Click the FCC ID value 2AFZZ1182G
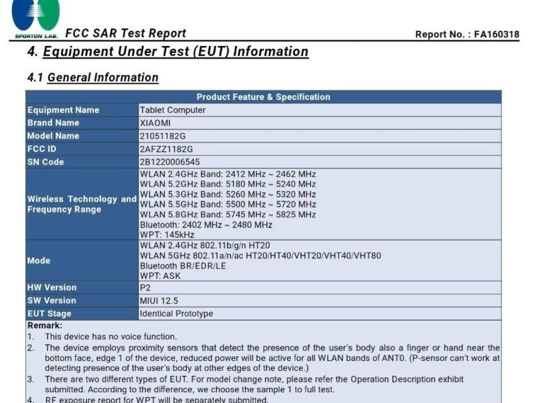Image resolution: width=538 pixels, height=403 pixels. pyautogui.click(x=166, y=149)
